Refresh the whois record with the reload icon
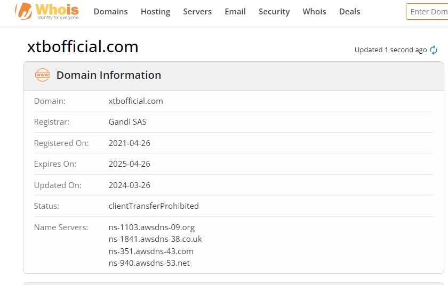This screenshot has height=285, width=448. tap(434, 50)
